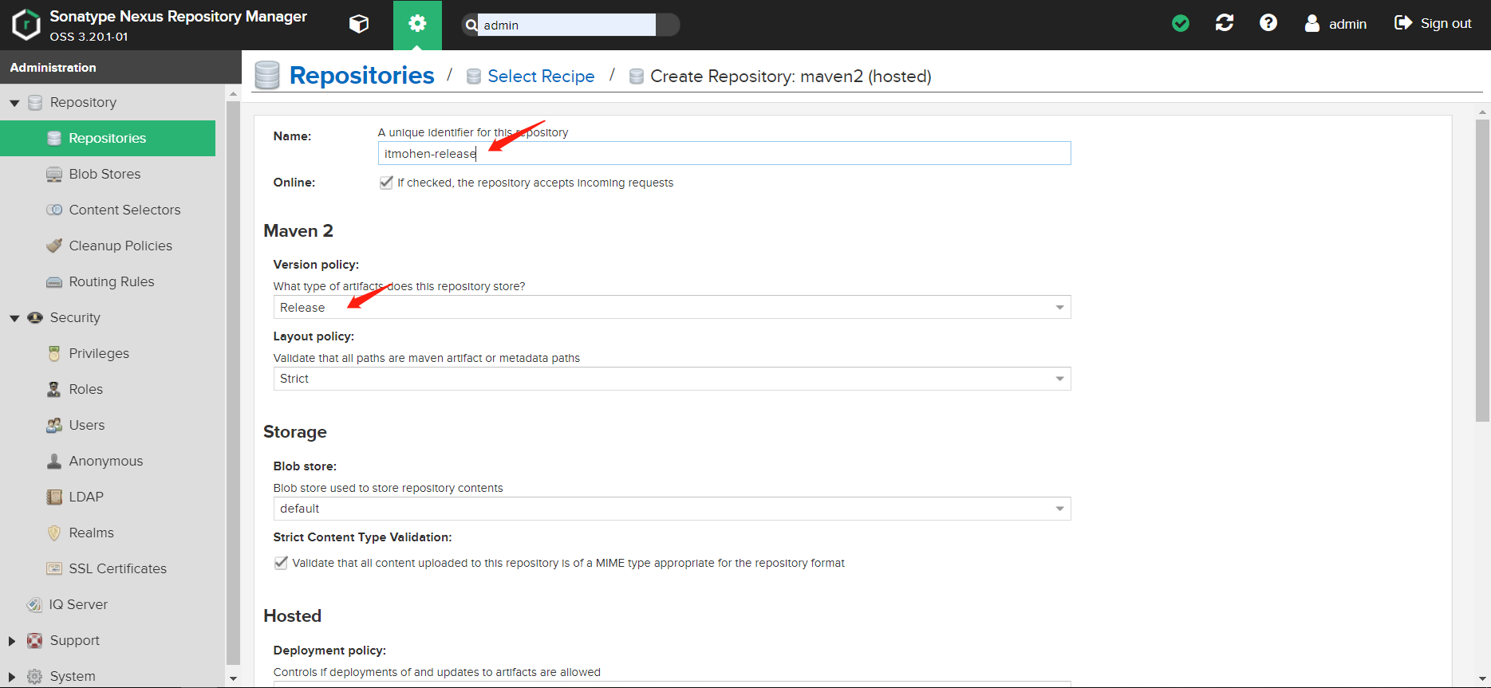Click the SSL Certificates icon
Viewport: 1491px width, 688px height.
tap(54, 569)
